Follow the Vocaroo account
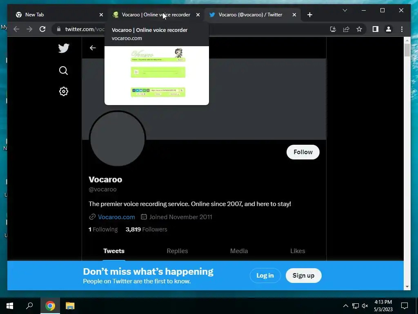This screenshot has height=314, width=418. coord(303,152)
